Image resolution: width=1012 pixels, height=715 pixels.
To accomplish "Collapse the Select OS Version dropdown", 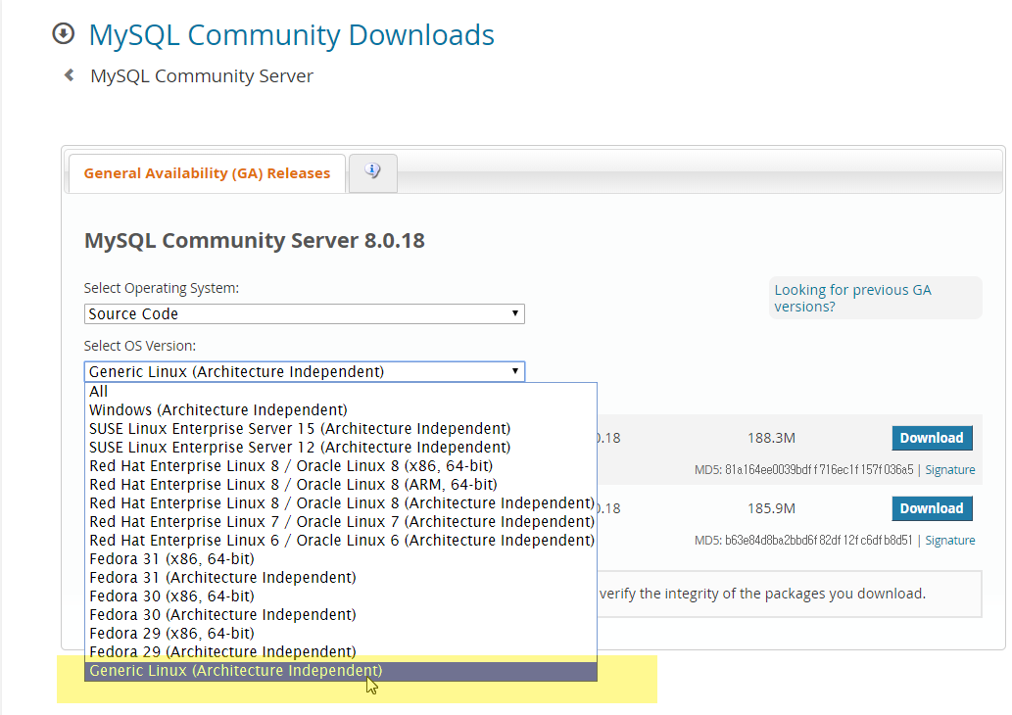I will tap(304, 371).
